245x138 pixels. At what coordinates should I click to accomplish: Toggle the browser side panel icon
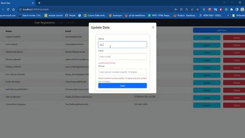pos(237,9)
